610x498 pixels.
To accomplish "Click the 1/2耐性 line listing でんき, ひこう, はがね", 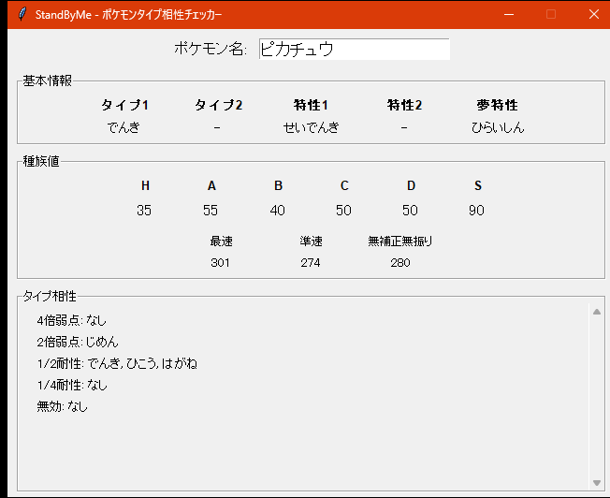I will (117, 363).
